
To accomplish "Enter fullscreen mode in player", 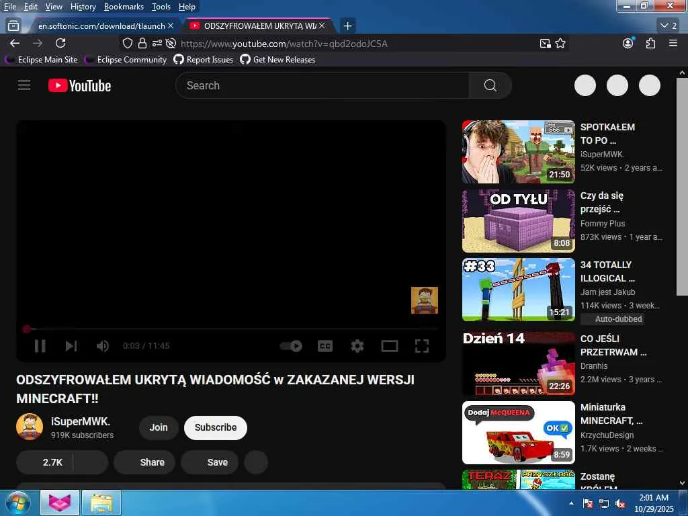I will pyautogui.click(x=422, y=346).
